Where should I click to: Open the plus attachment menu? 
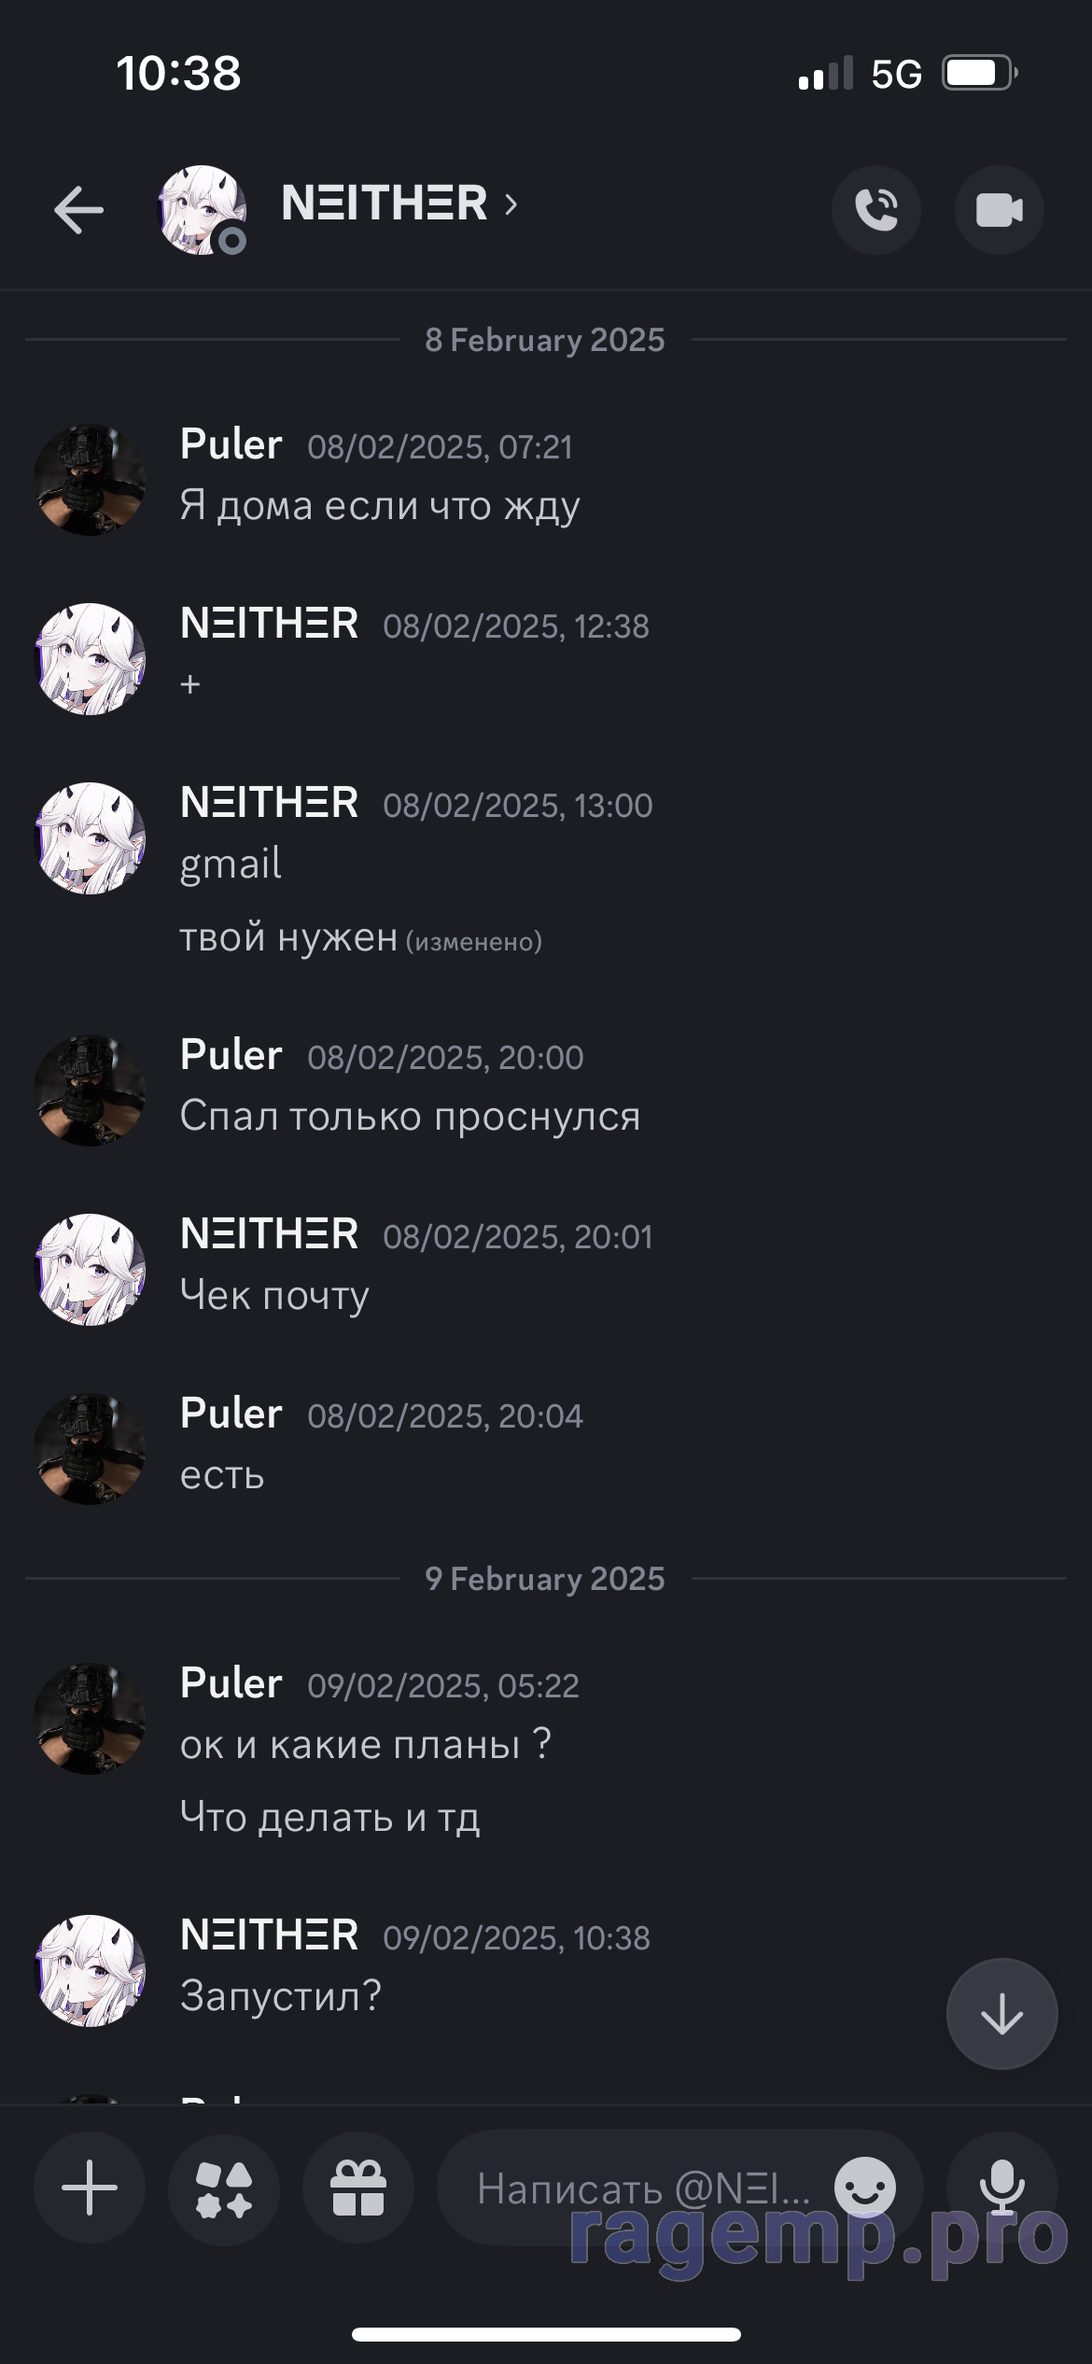coord(90,2188)
